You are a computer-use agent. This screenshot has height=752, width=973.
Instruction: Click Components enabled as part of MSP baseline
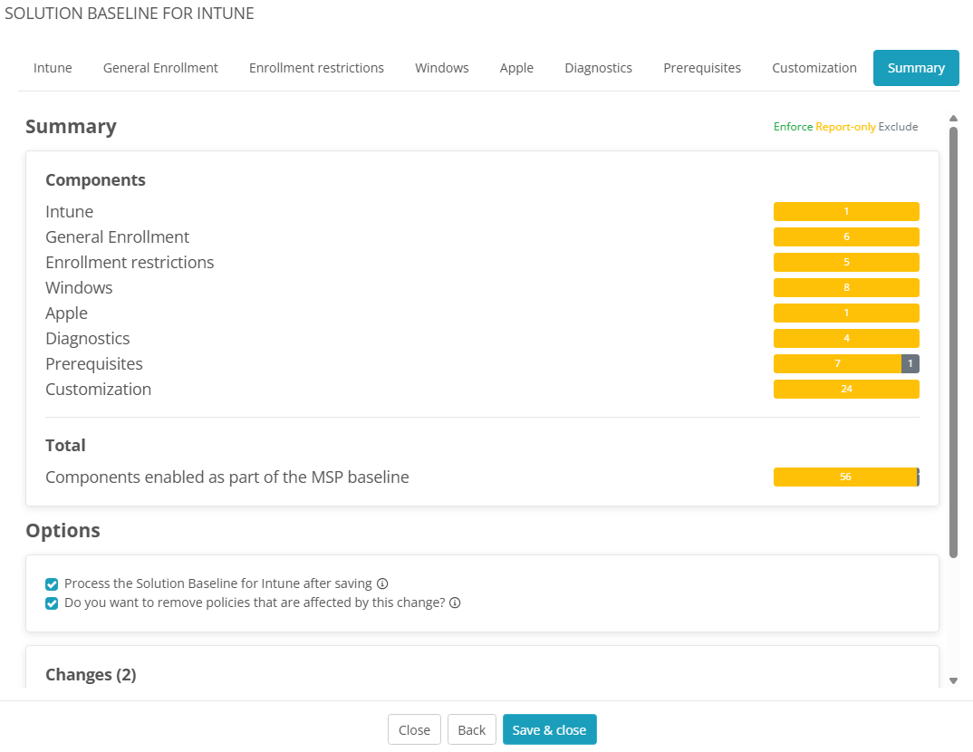point(227,477)
